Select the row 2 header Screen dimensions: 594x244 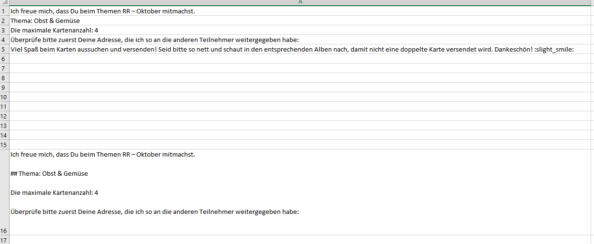tap(4, 21)
